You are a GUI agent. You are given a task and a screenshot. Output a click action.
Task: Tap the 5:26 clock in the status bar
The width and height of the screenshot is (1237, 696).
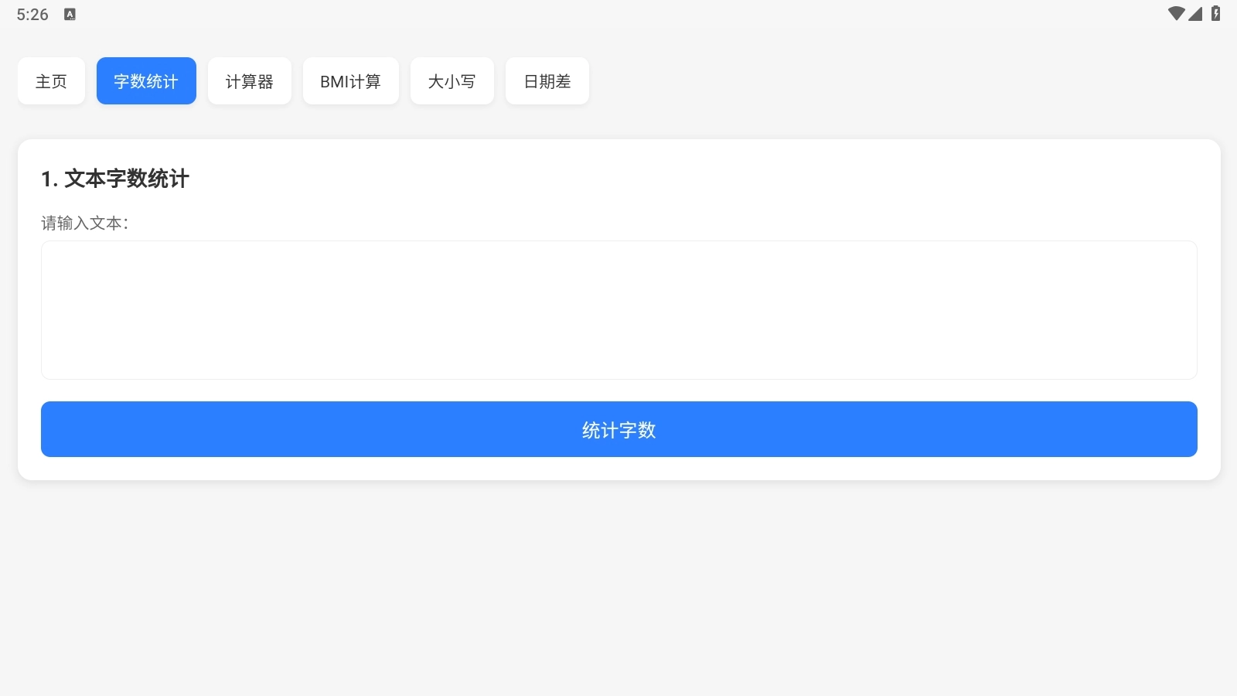point(32,13)
